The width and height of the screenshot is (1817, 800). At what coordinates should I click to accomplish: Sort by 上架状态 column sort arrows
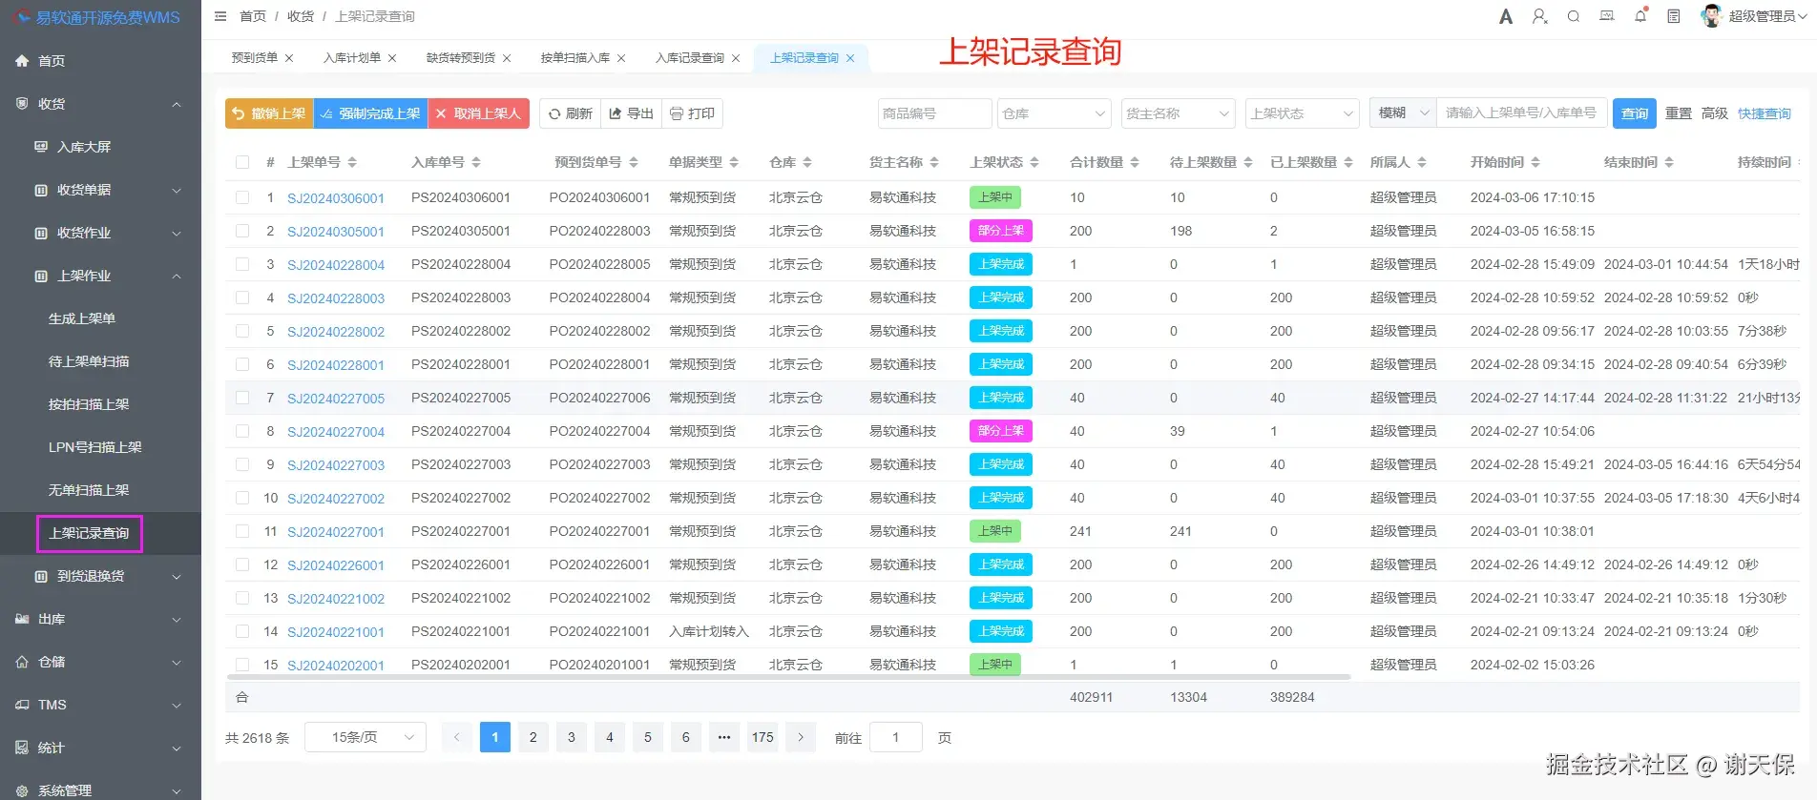(1034, 162)
